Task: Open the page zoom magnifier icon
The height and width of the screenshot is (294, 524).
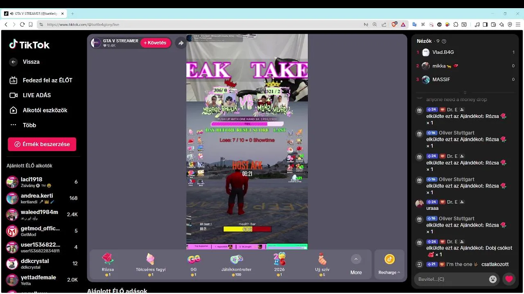Action: pos(375,24)
